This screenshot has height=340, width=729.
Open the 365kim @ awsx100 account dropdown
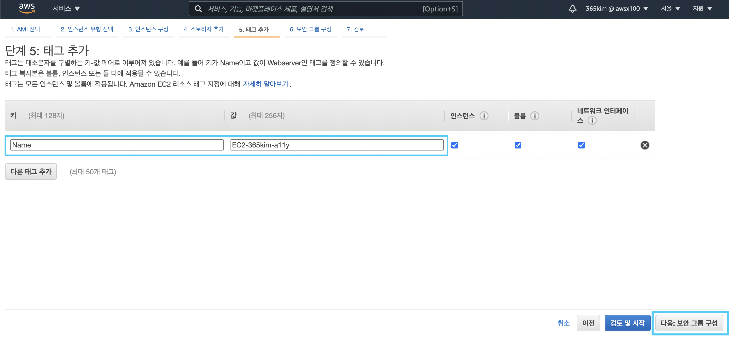[x=616, y=8]
